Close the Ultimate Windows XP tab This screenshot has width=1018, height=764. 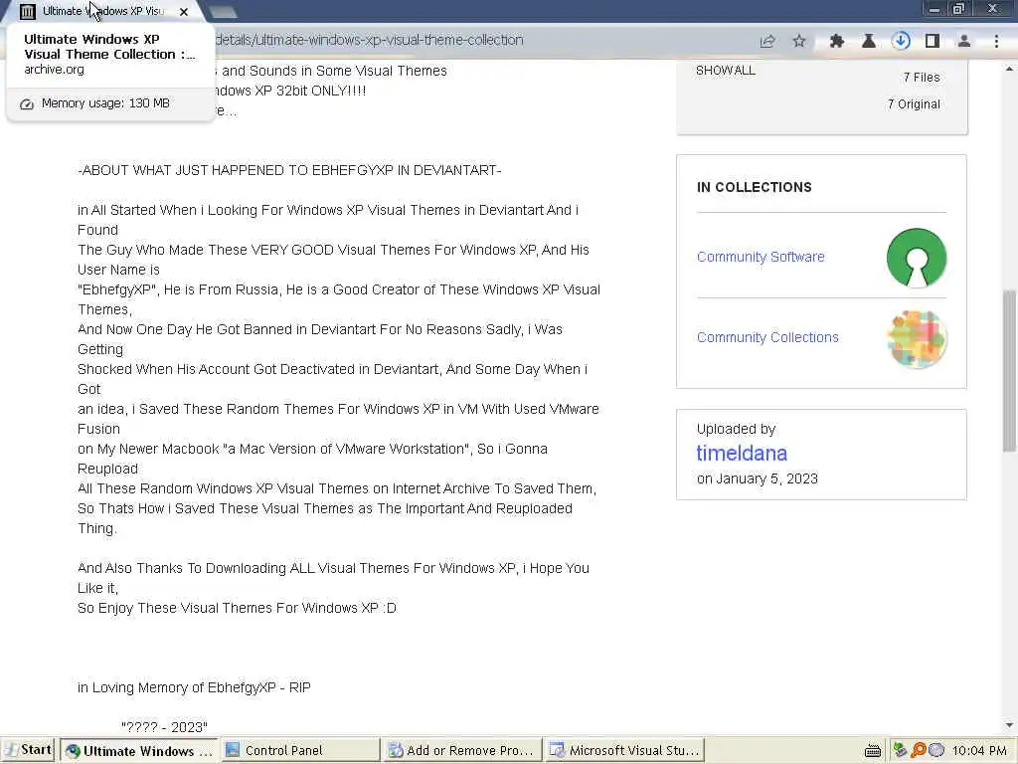click(184, 12)
